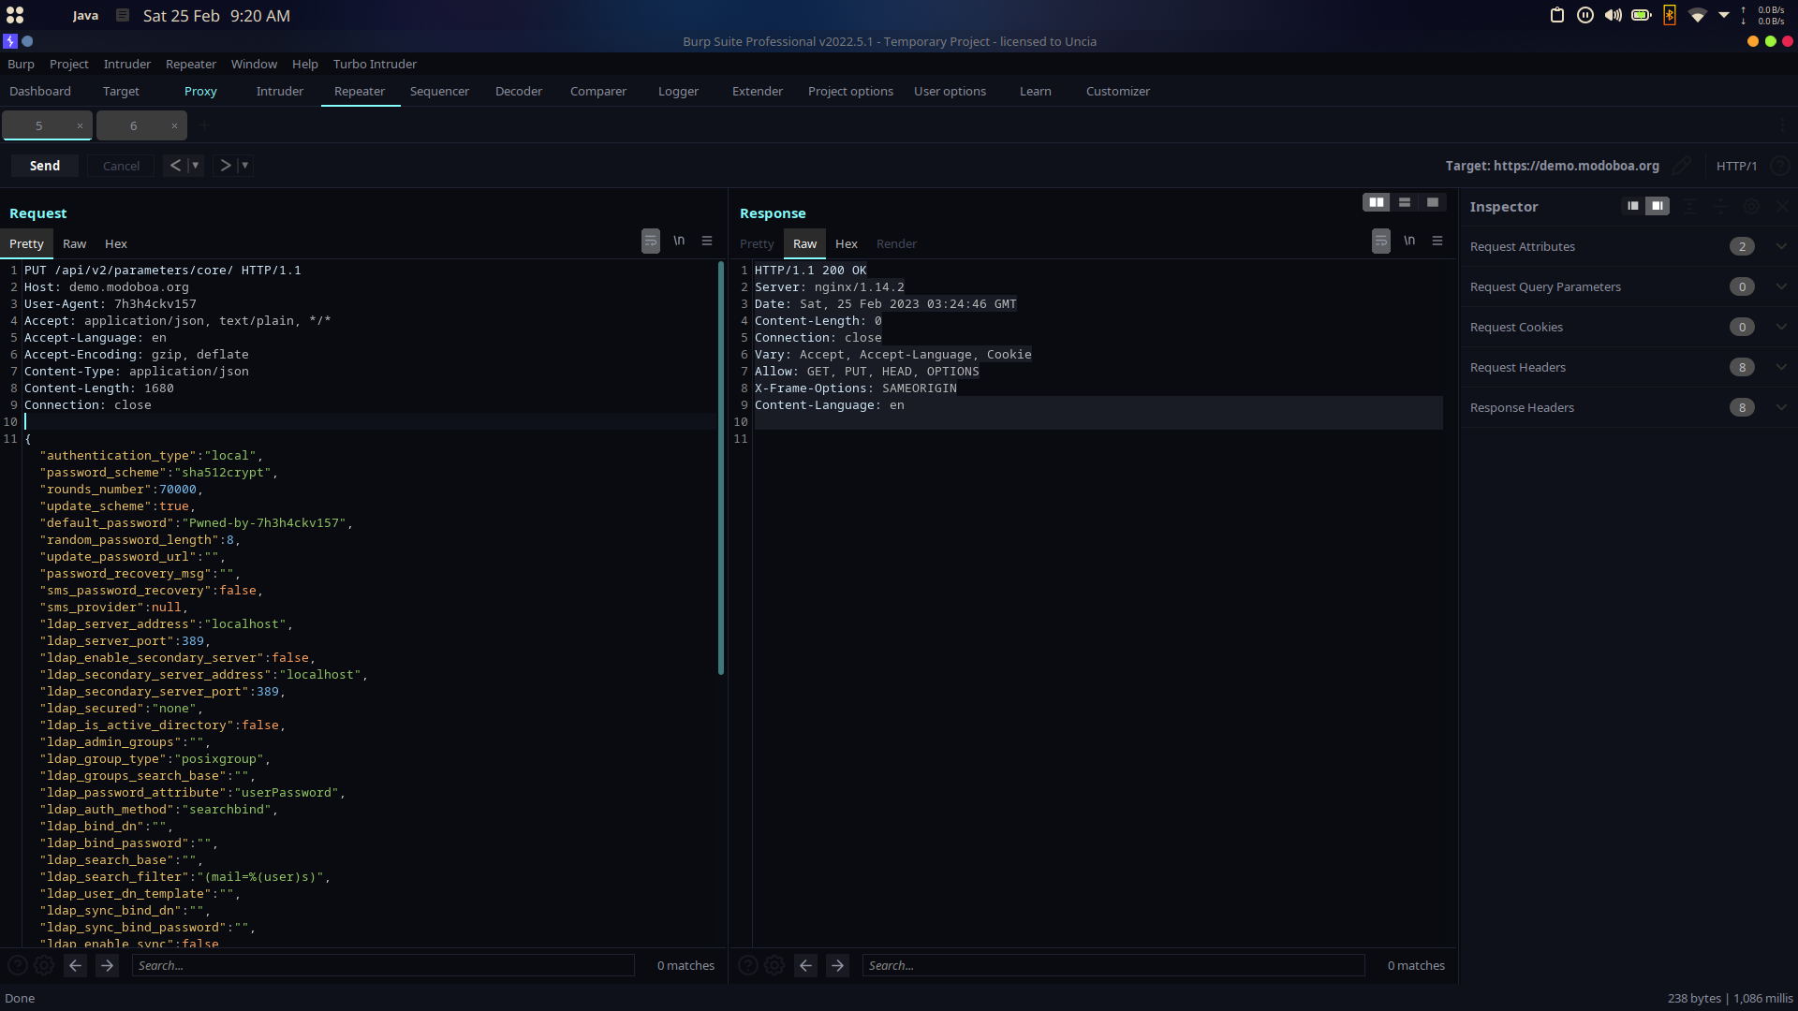The height and width of the screenshot is (1011, 1798).
Task: Toggle non-printable characters in Response panel
Action: [x=1409, y=241]
